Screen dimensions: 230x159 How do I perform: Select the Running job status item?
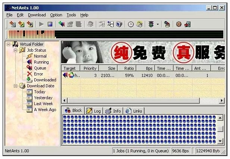(x=41, y=62)
